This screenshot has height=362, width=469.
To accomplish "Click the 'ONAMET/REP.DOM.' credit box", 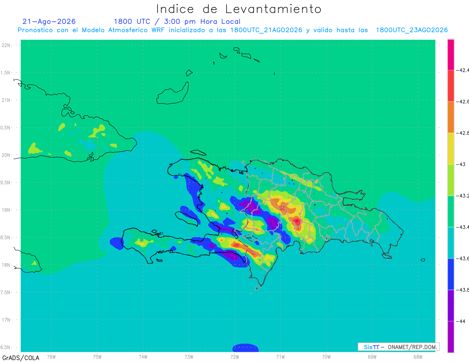I will (398, 347).
